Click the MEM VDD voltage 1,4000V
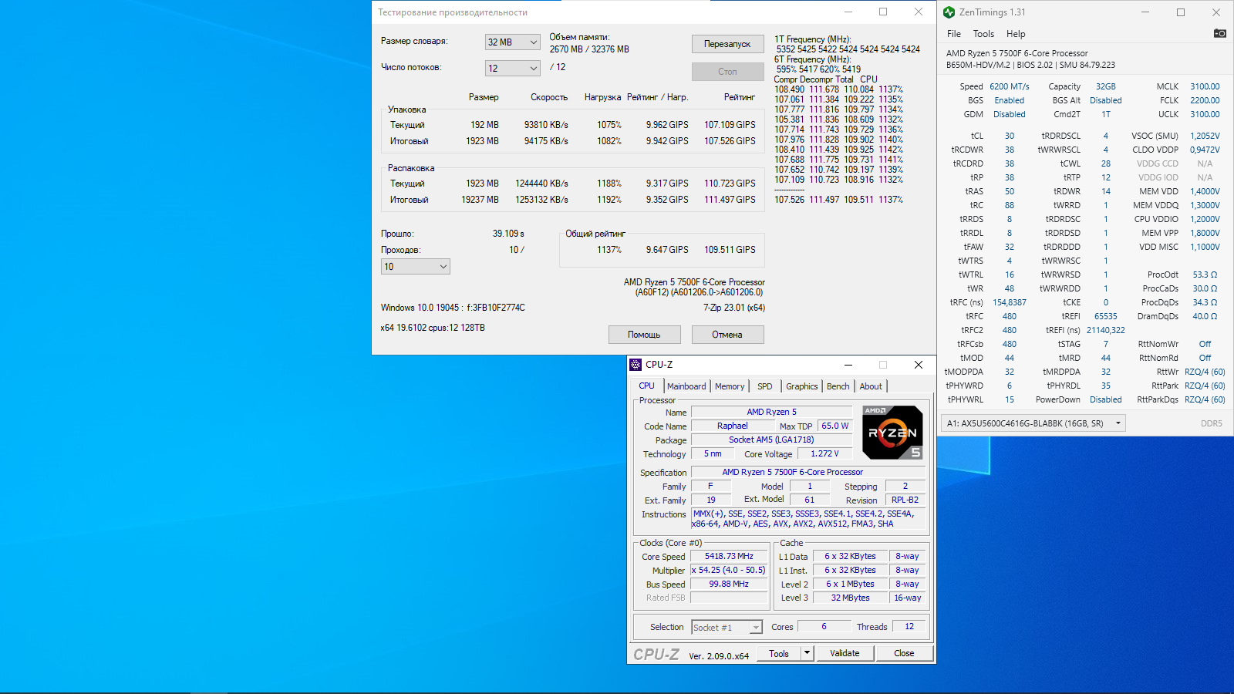Image resolution: width=1234 pixels, height=694 pixels. pyautogui.click(x=1205, y=191)
